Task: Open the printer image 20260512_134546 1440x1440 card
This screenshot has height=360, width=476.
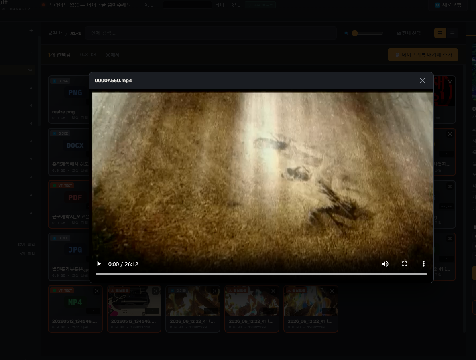Action: [x=134, y=309]
